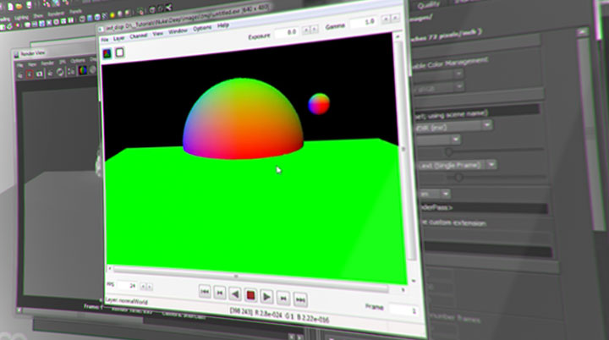Screen dimensions: 609x340
Task: Play the sequence in reverse
Action: pyautogui.click(x=235, y=294)
